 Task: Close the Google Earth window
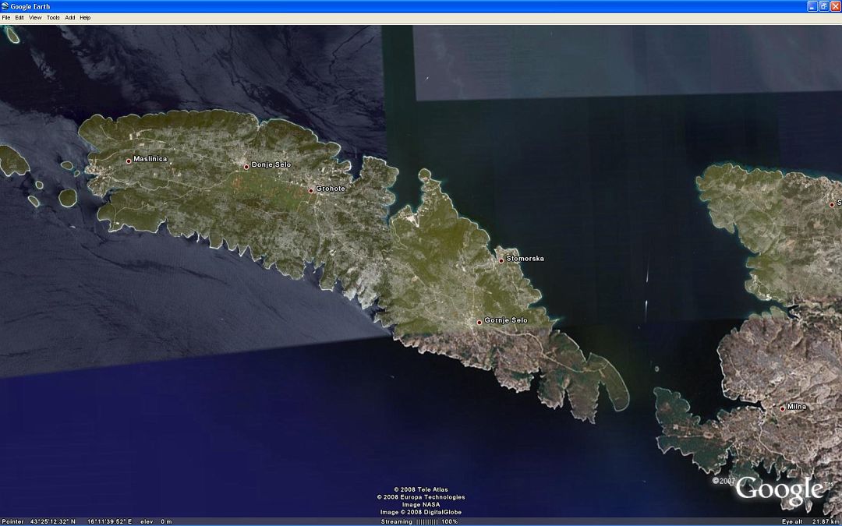(835, 6)
